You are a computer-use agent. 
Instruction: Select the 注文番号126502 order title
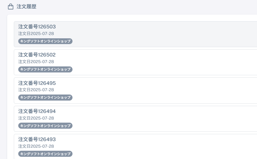[37, 55]
